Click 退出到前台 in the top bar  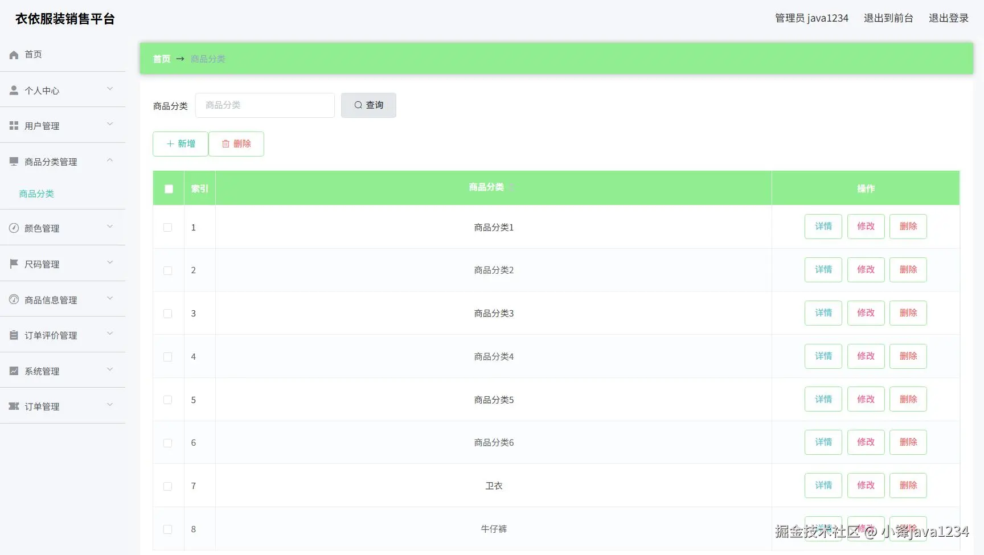[888, 18]
